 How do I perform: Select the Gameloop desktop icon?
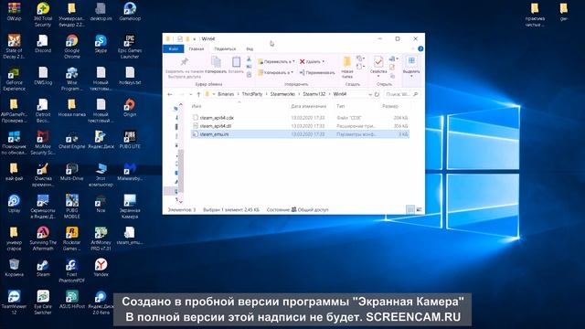[130, 12]
